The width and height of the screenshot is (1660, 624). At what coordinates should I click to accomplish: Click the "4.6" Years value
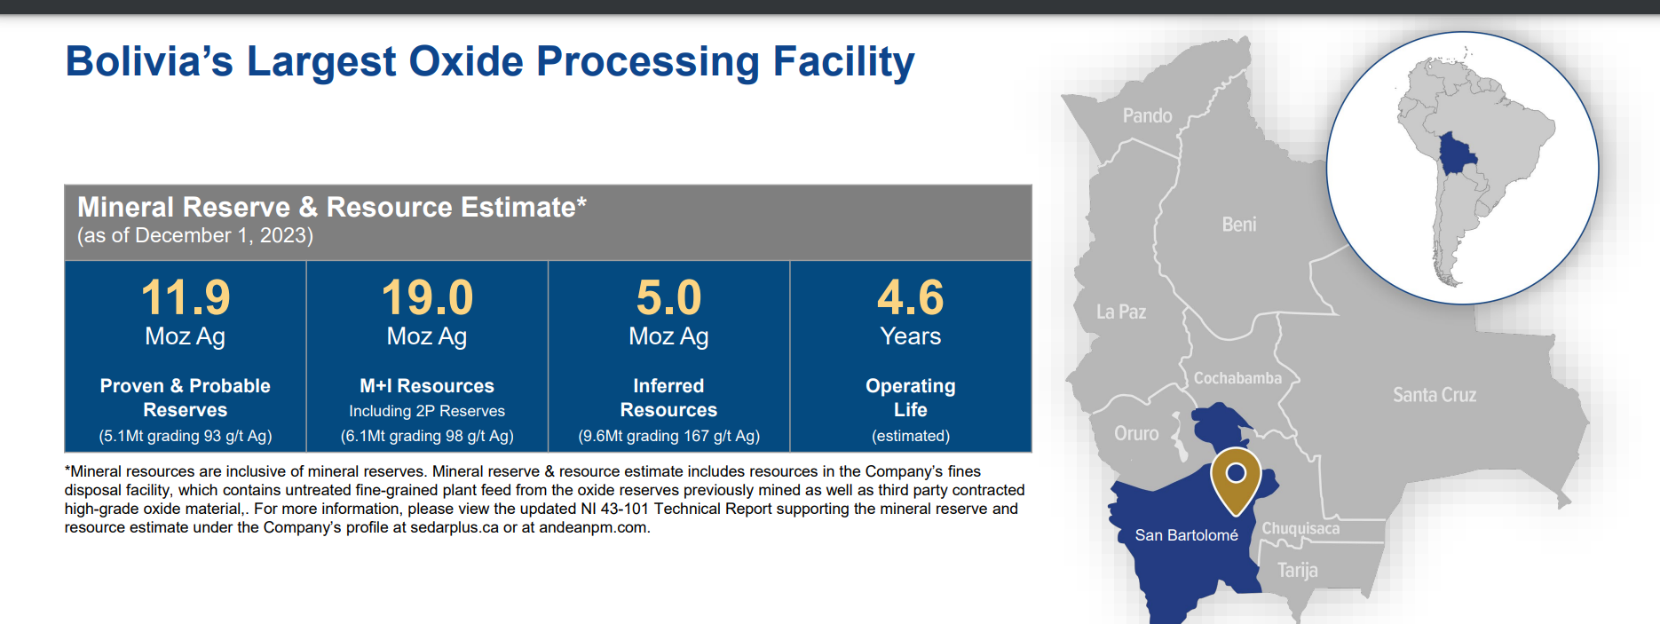911,297
